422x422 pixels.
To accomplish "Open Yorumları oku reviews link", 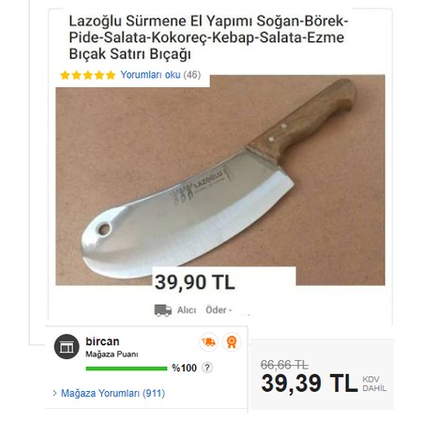I will [150, 75].
